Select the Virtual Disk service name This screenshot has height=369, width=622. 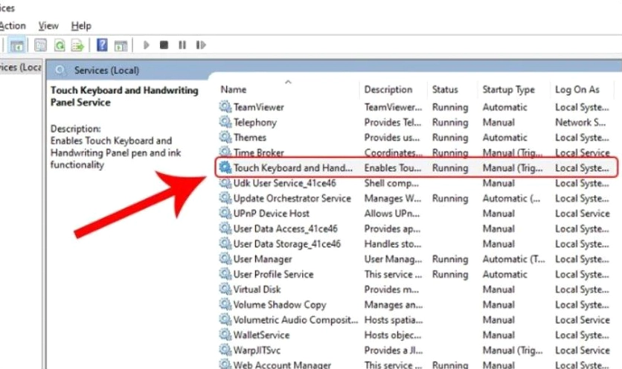pos(257,289)
